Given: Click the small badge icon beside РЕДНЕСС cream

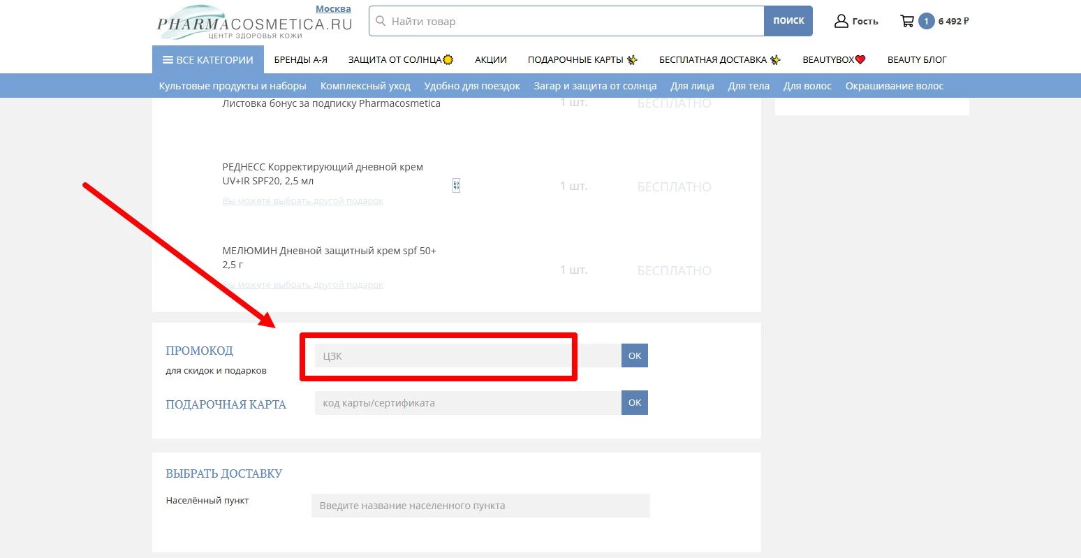Looking at the screenshot, I should point(456,185).
